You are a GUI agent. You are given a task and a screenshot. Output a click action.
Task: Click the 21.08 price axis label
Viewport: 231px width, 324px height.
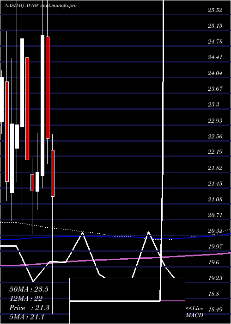pyautogui.click(x=215, y=199)
